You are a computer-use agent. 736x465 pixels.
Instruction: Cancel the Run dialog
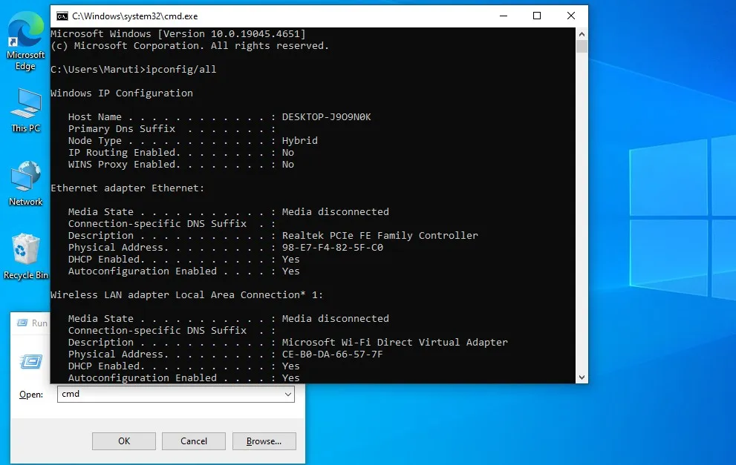pyautogui.click(x=193, y=441)
